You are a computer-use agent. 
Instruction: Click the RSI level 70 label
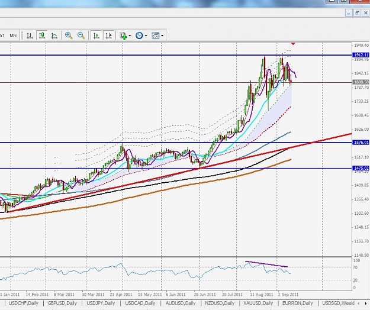[x=355, y=267]
